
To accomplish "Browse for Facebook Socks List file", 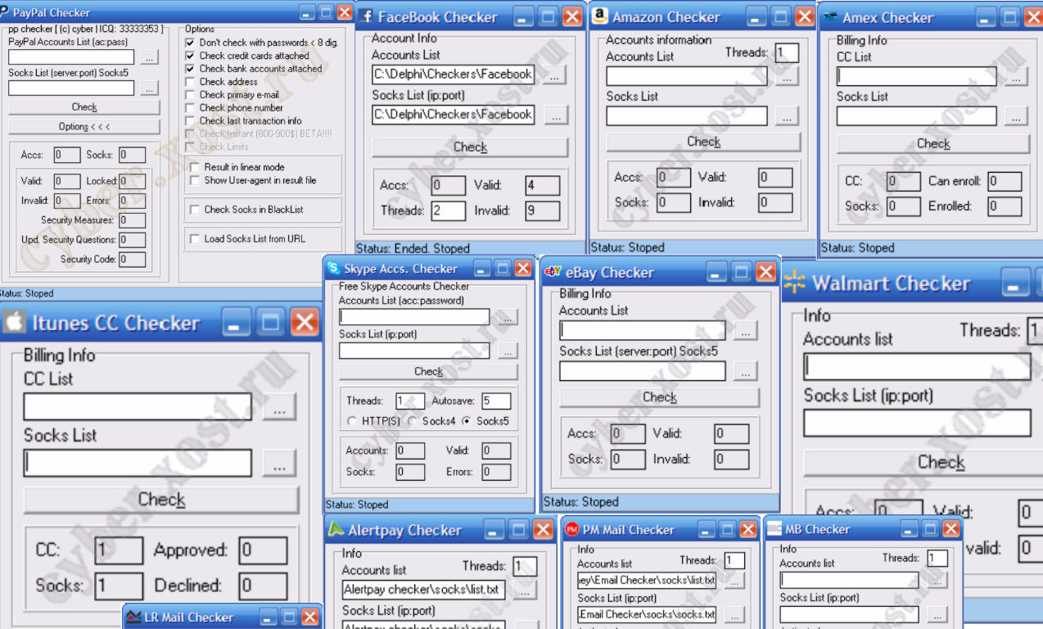I will [x=556, y=115].
